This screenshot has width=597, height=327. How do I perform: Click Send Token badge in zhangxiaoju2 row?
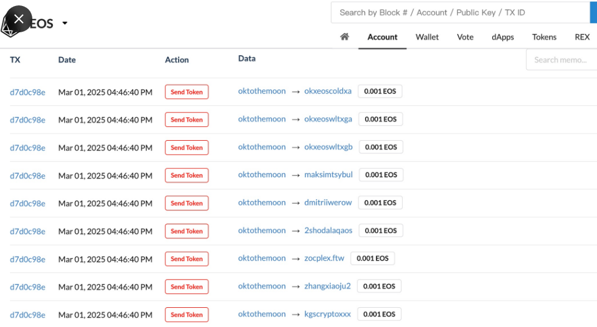[x=186, y=287]
